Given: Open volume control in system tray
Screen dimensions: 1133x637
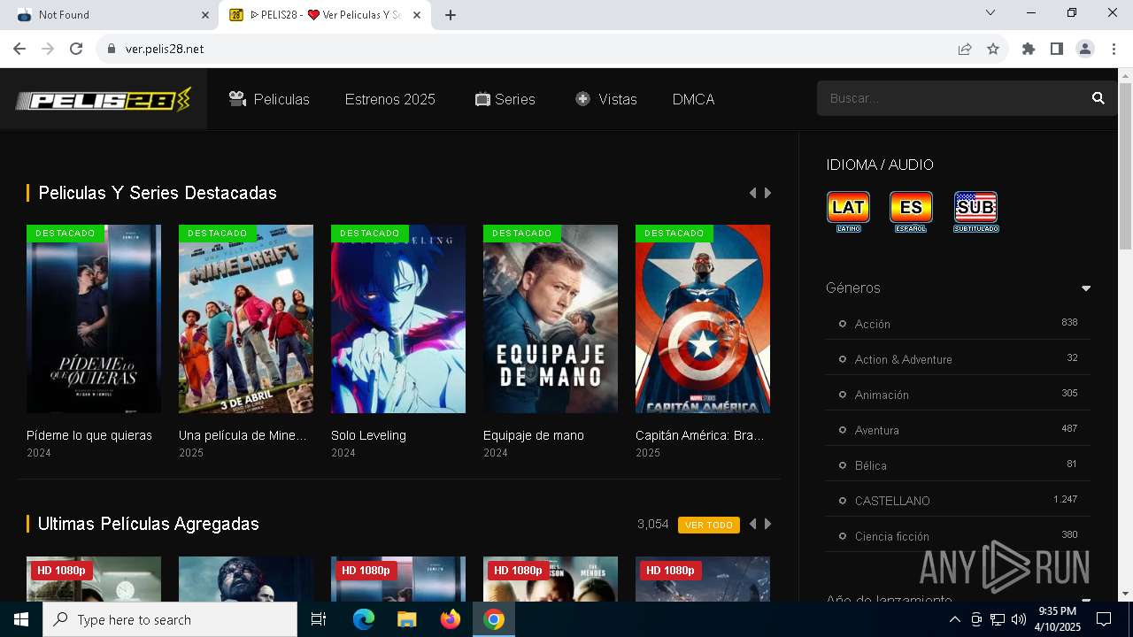Looking at the screenshot, I should click(x=1018, y=619).
